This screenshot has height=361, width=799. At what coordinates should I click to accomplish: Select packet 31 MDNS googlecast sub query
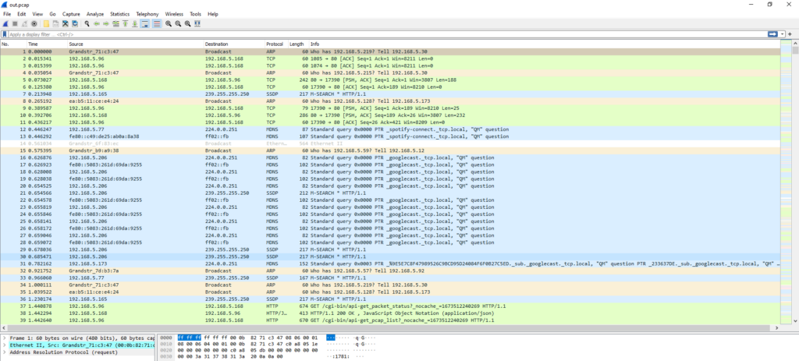(390, 264)
